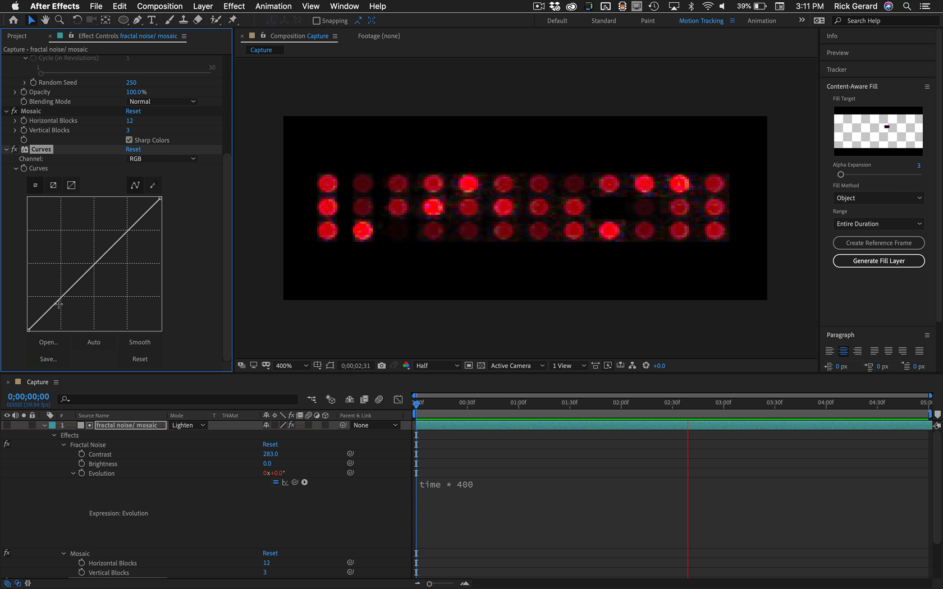Click the Draft 3D icon in timeline
The height and width of the screenshot is (589, 943).
[x=331, y=399]
